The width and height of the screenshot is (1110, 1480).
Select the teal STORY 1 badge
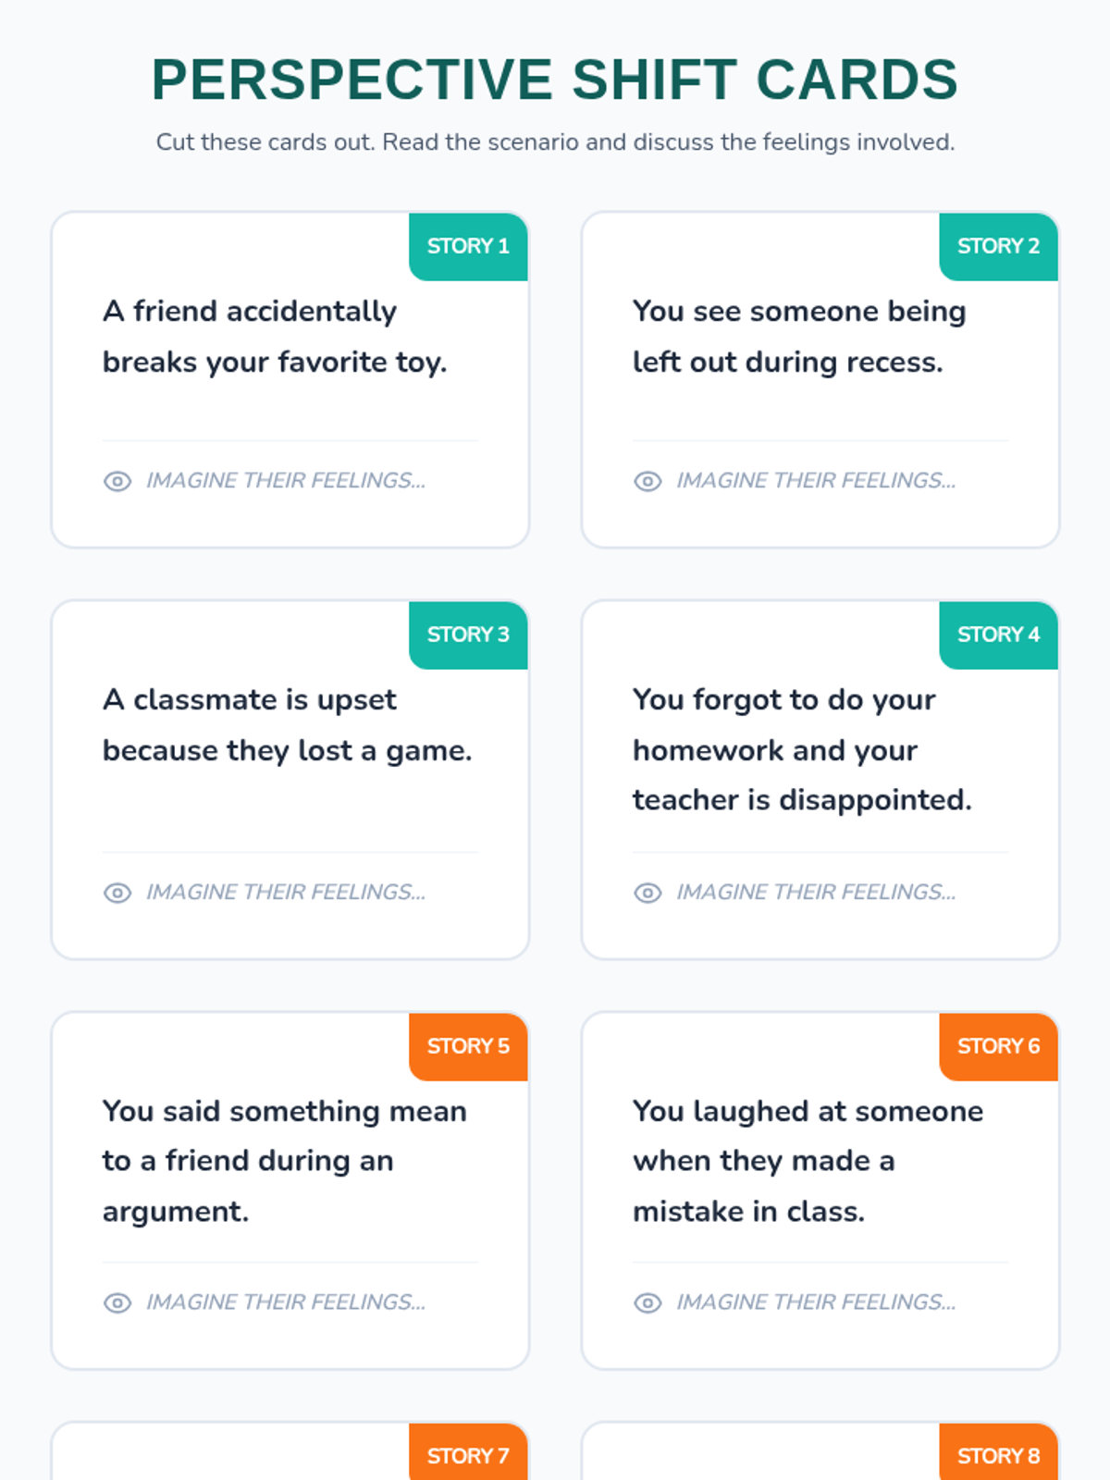tap(468, 246)
